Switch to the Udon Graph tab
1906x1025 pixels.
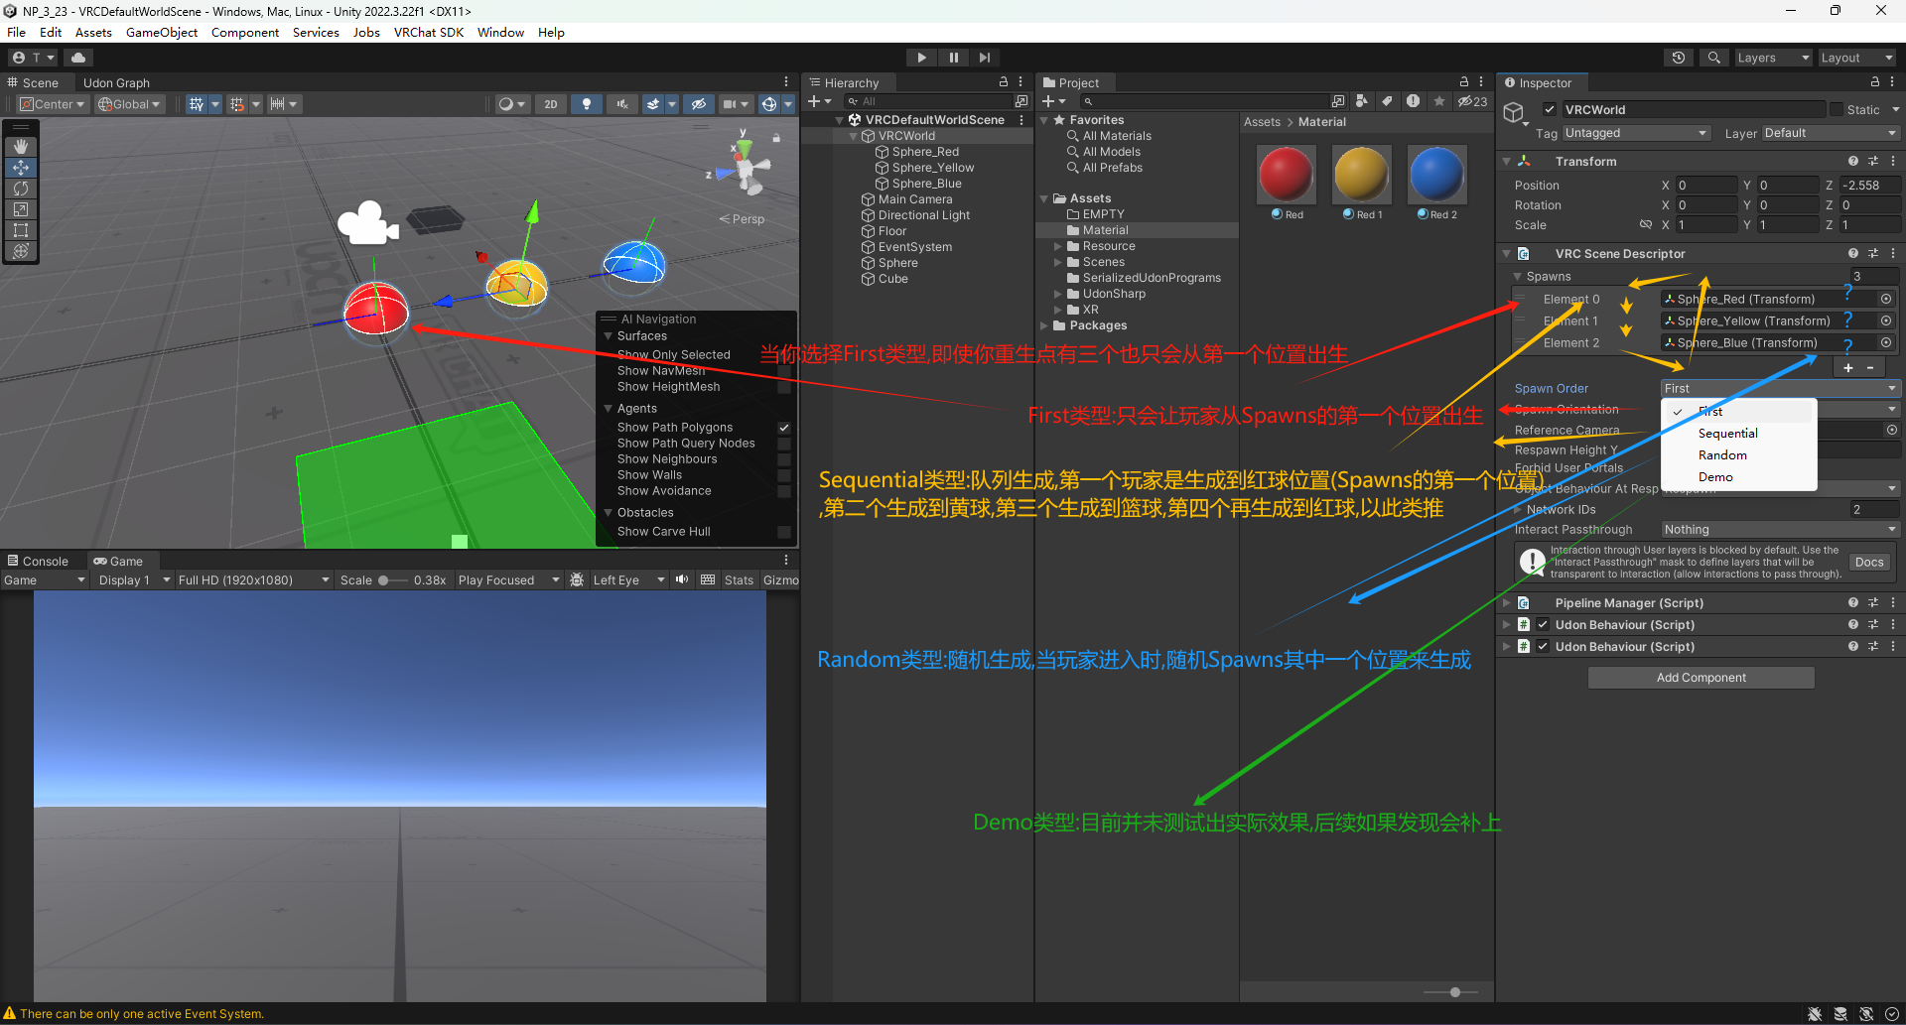[x=116, y=82]
